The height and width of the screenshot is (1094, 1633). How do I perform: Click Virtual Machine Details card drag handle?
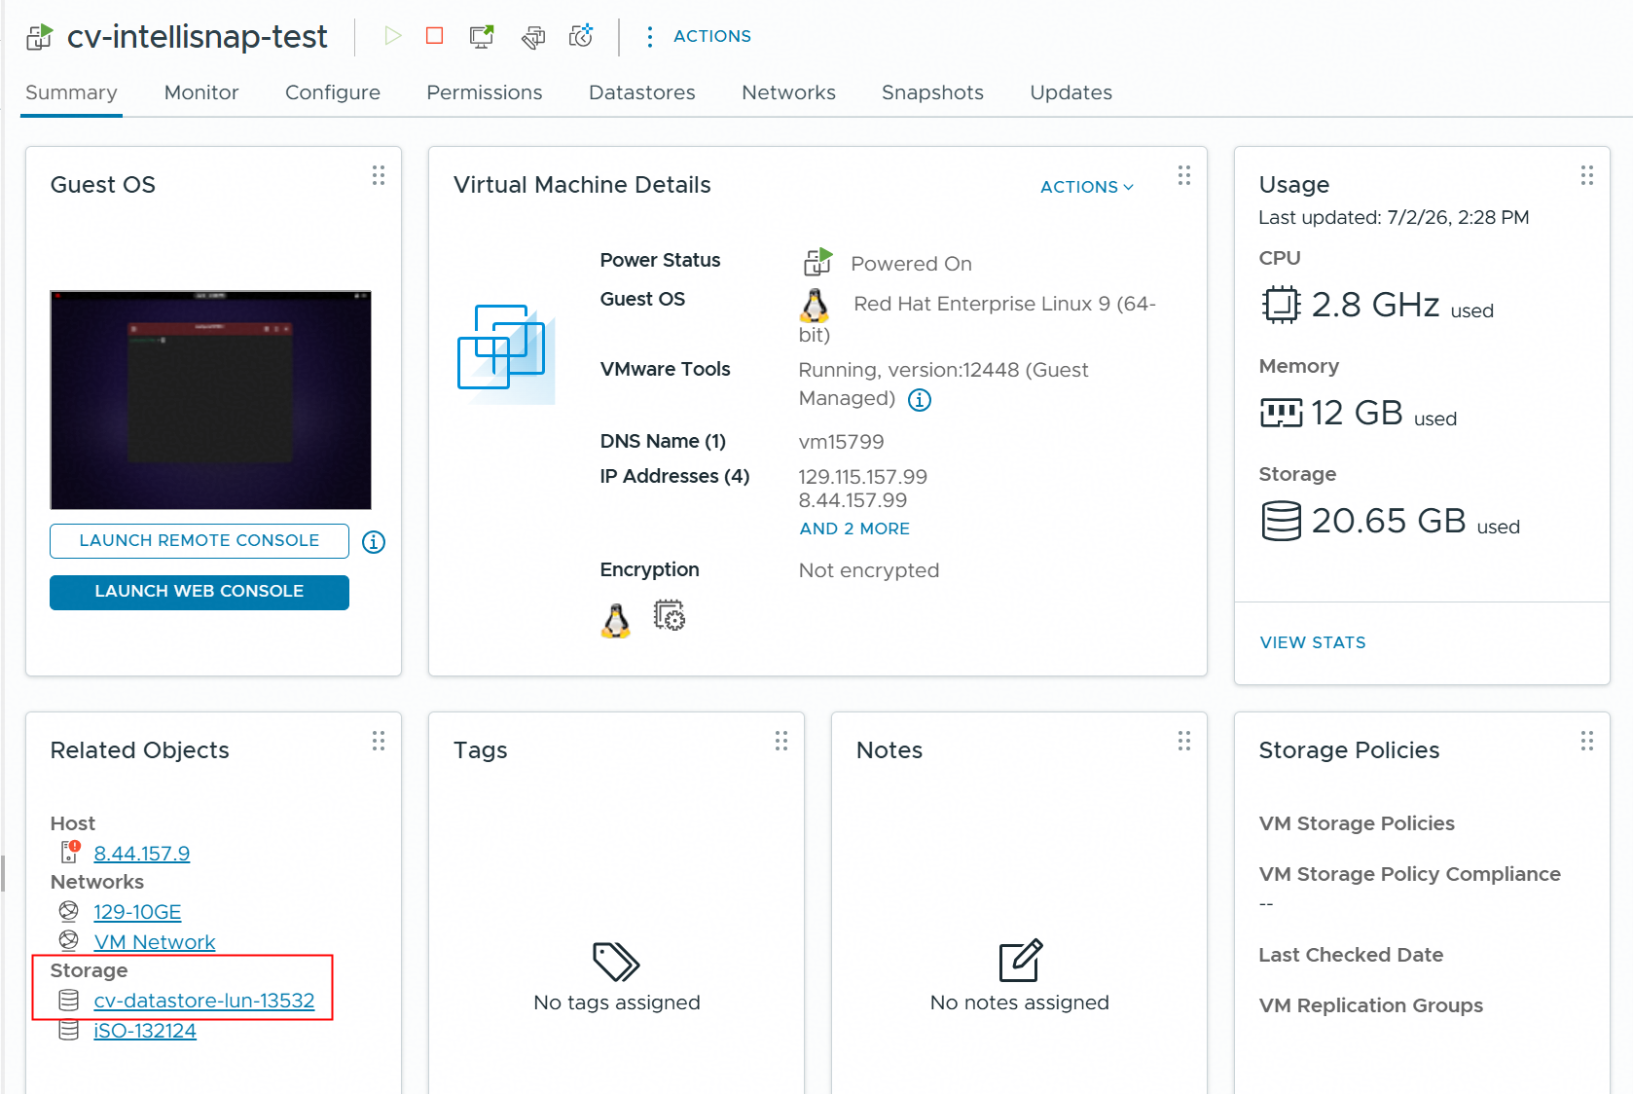coord(1184,175)
